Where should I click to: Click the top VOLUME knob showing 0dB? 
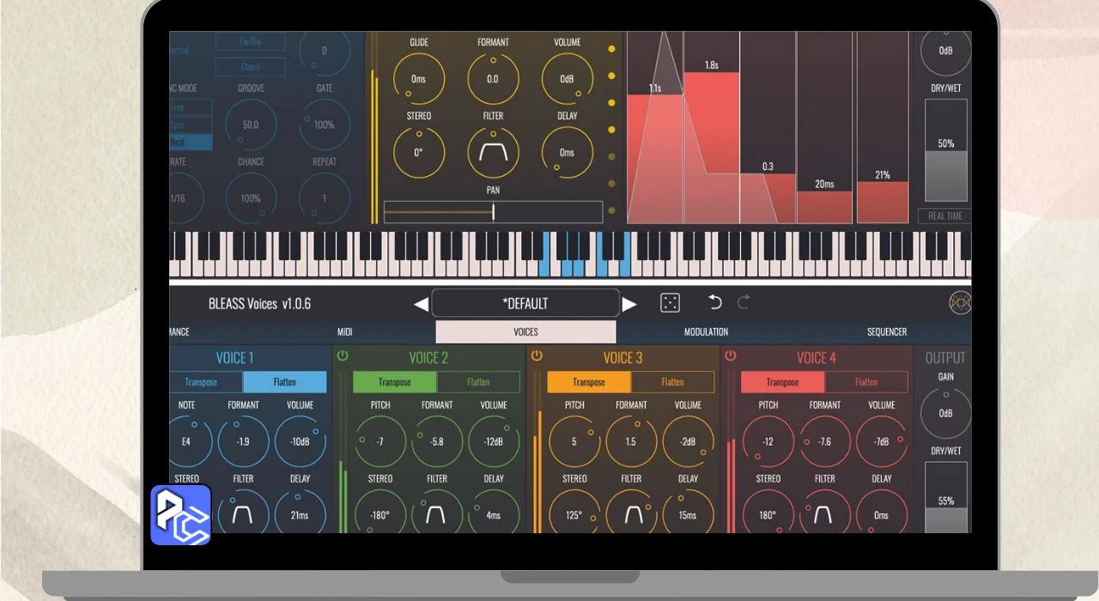pos(567,79)
